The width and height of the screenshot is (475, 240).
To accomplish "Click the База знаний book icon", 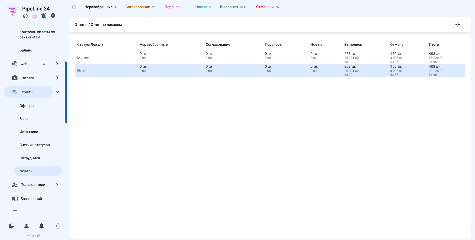I will pyautogui.click(x=15, y=199).
